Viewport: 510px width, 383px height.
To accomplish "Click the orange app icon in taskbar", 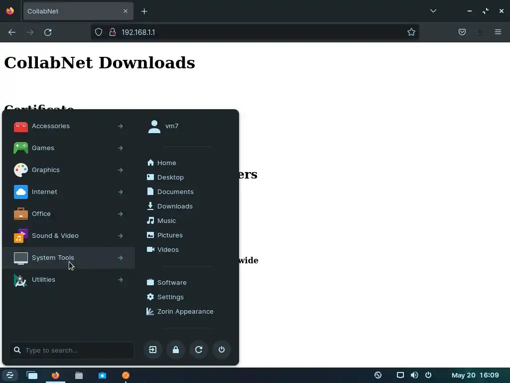I will tap(126, 375).
